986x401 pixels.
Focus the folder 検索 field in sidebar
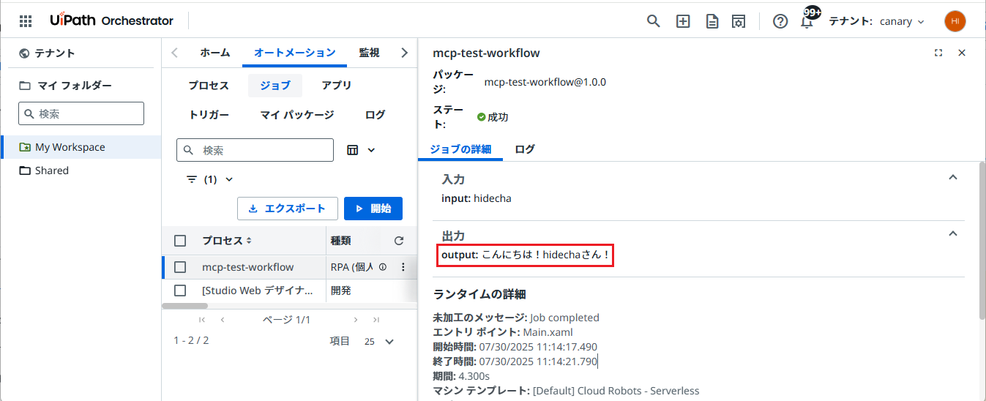point(81,113)
